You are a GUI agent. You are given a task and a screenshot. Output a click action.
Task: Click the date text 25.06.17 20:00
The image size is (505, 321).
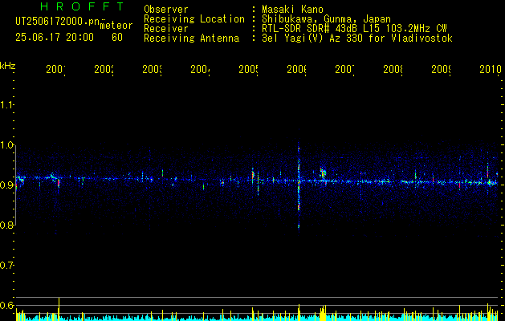coord(55,38)
